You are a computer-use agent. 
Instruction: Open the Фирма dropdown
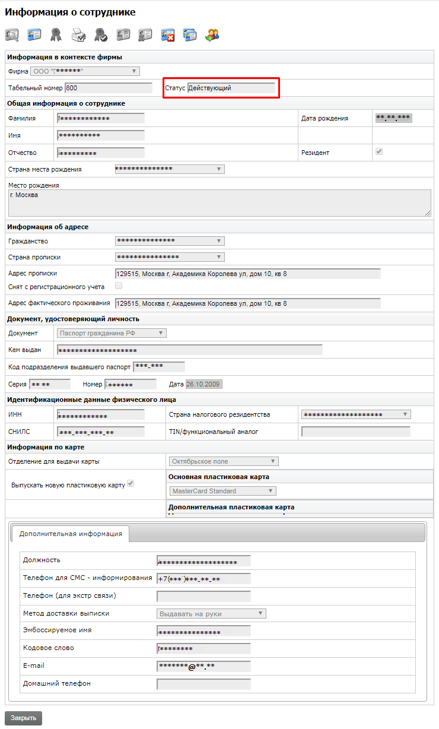coord(85,71)
